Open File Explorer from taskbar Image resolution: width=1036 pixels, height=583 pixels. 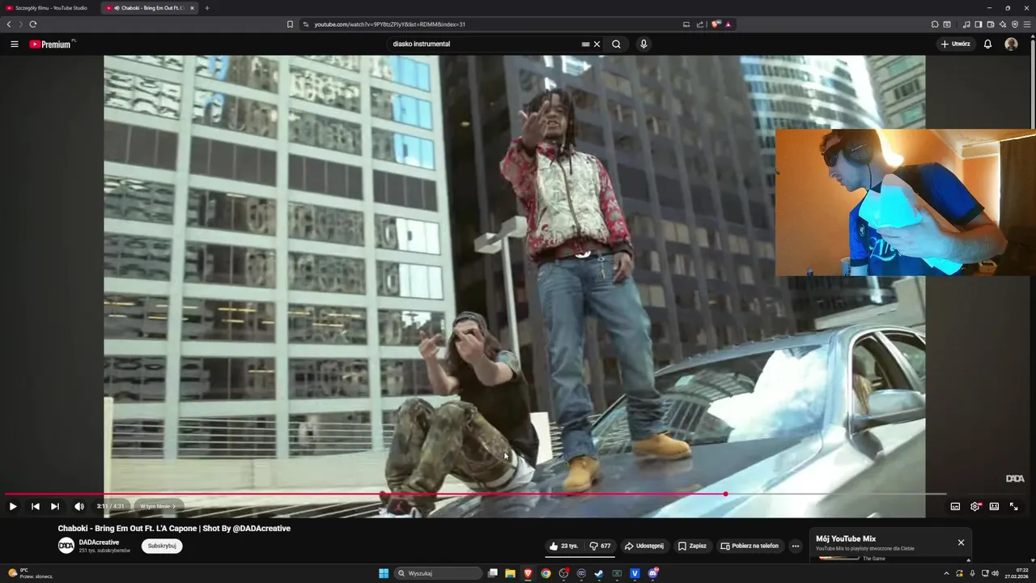pos(511,573)
